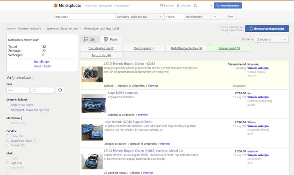Select the Zwarte lijst (0) tab
The image size is (294, 175).
point(101,55)
